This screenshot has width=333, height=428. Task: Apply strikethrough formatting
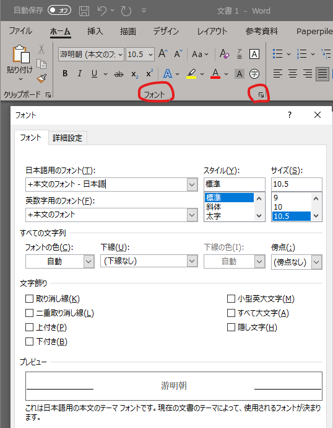[x=119, y=74]
